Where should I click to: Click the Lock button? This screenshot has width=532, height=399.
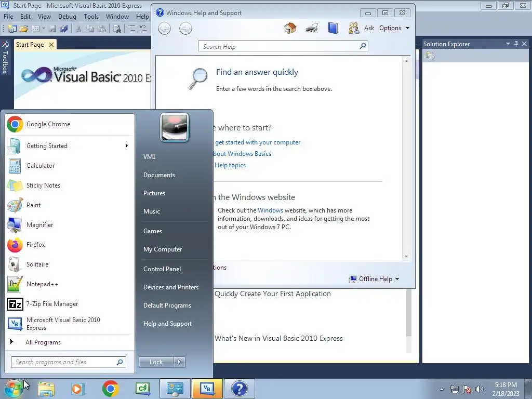pos(156,362)
